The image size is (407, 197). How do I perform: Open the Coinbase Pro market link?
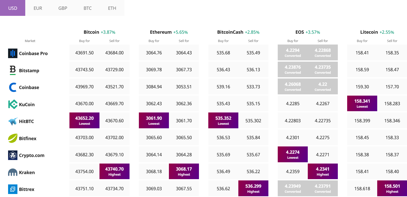[x=33, y=53]
